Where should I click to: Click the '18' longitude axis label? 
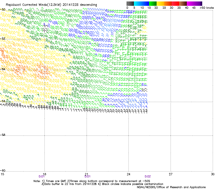point(44,174)
